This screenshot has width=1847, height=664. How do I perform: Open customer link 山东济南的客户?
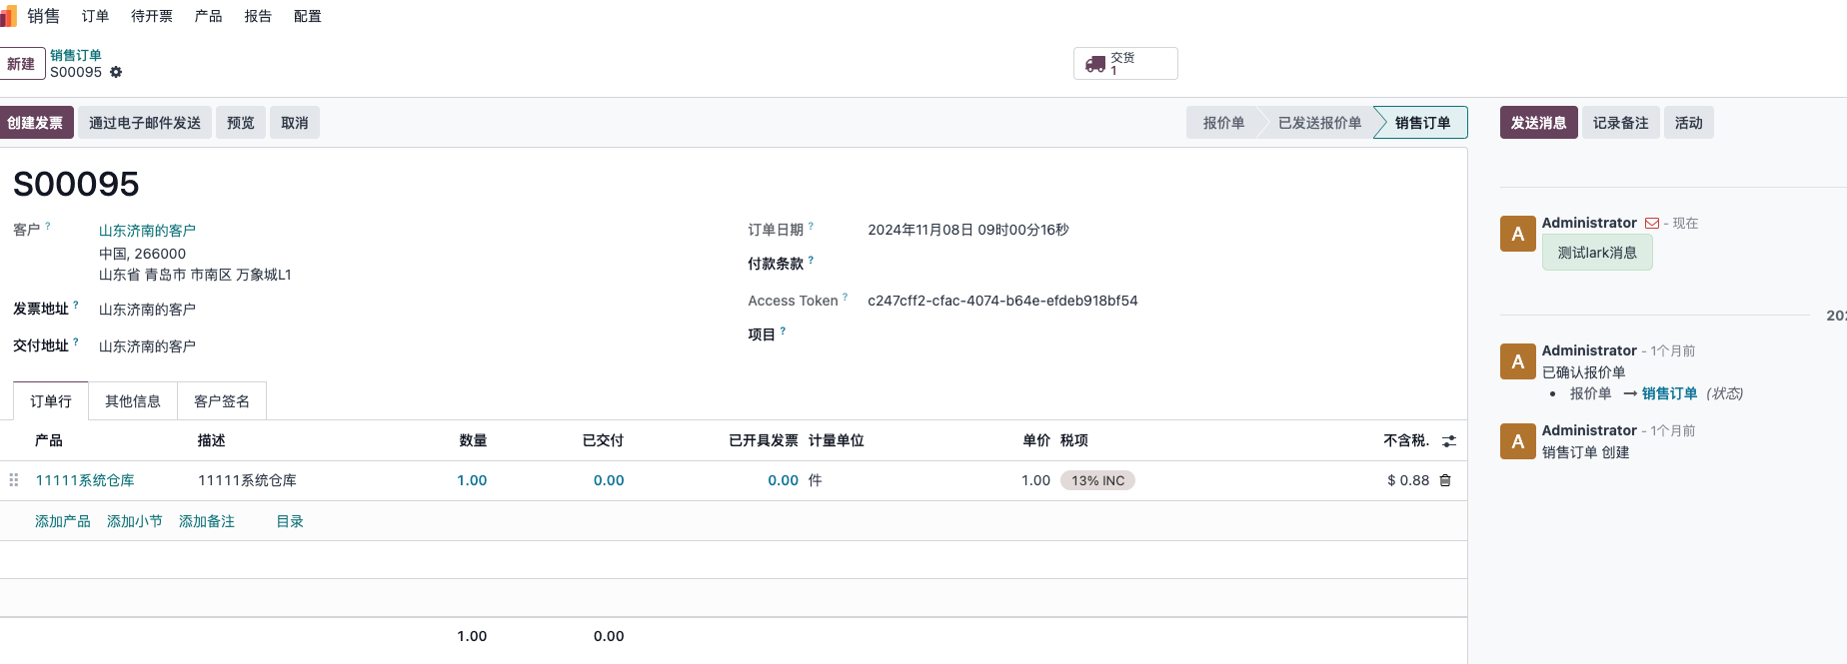(147, 231)
